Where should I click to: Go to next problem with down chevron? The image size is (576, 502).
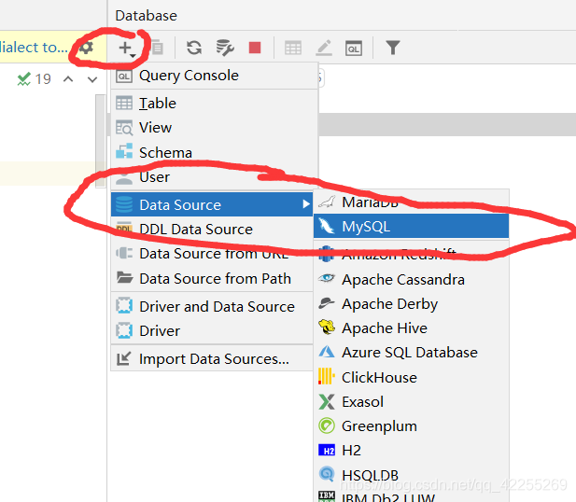point(92,79)
